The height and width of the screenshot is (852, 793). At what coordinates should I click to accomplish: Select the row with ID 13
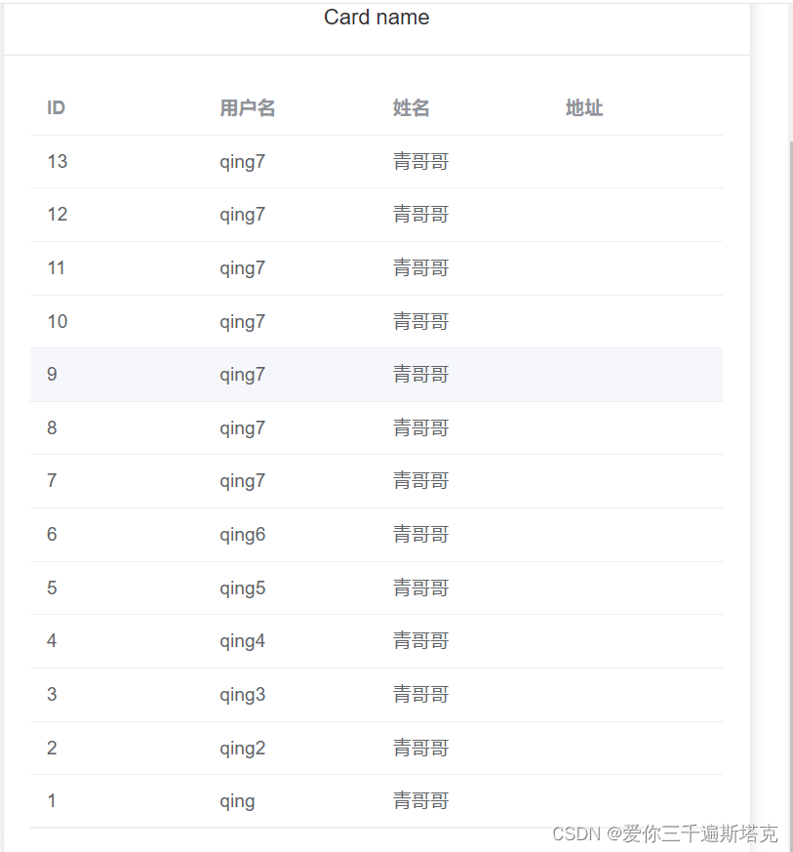377,161
